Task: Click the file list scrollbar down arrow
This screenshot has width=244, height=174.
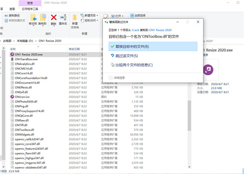Action: tap(189, 167)
